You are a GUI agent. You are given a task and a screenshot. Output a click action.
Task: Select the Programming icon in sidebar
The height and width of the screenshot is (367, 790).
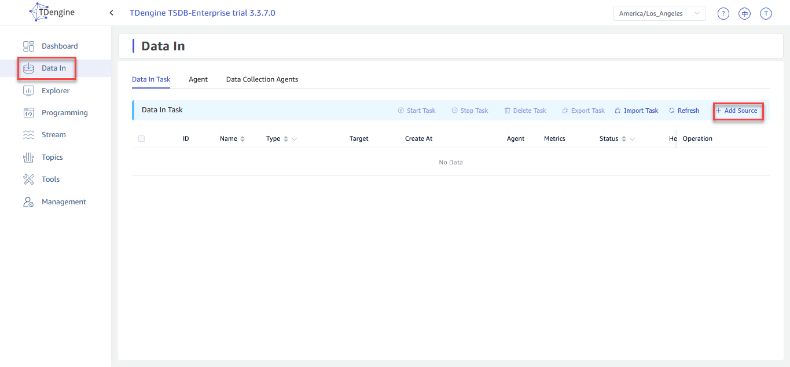pyautogui.click(x=28, y=113)
